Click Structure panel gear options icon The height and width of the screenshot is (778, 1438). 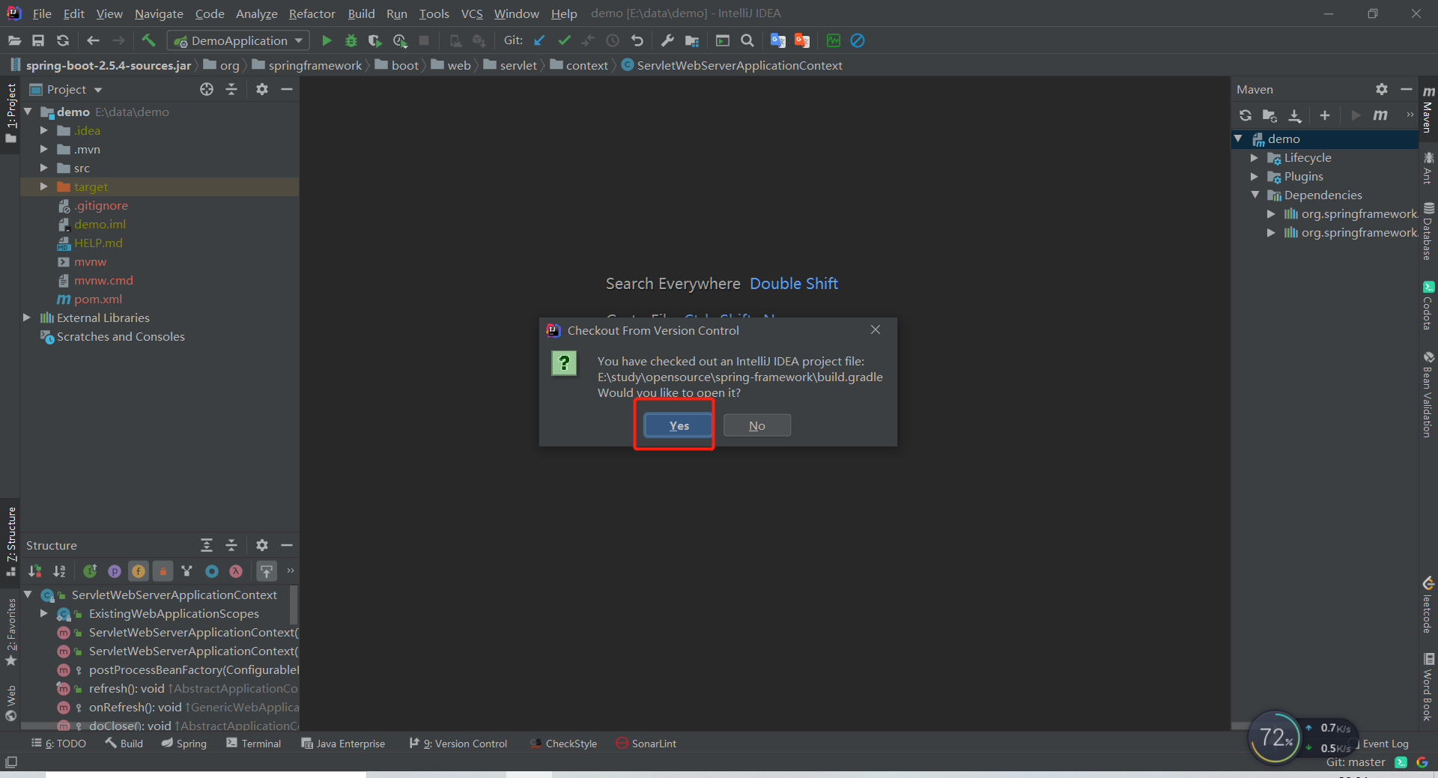pos(261,545)
